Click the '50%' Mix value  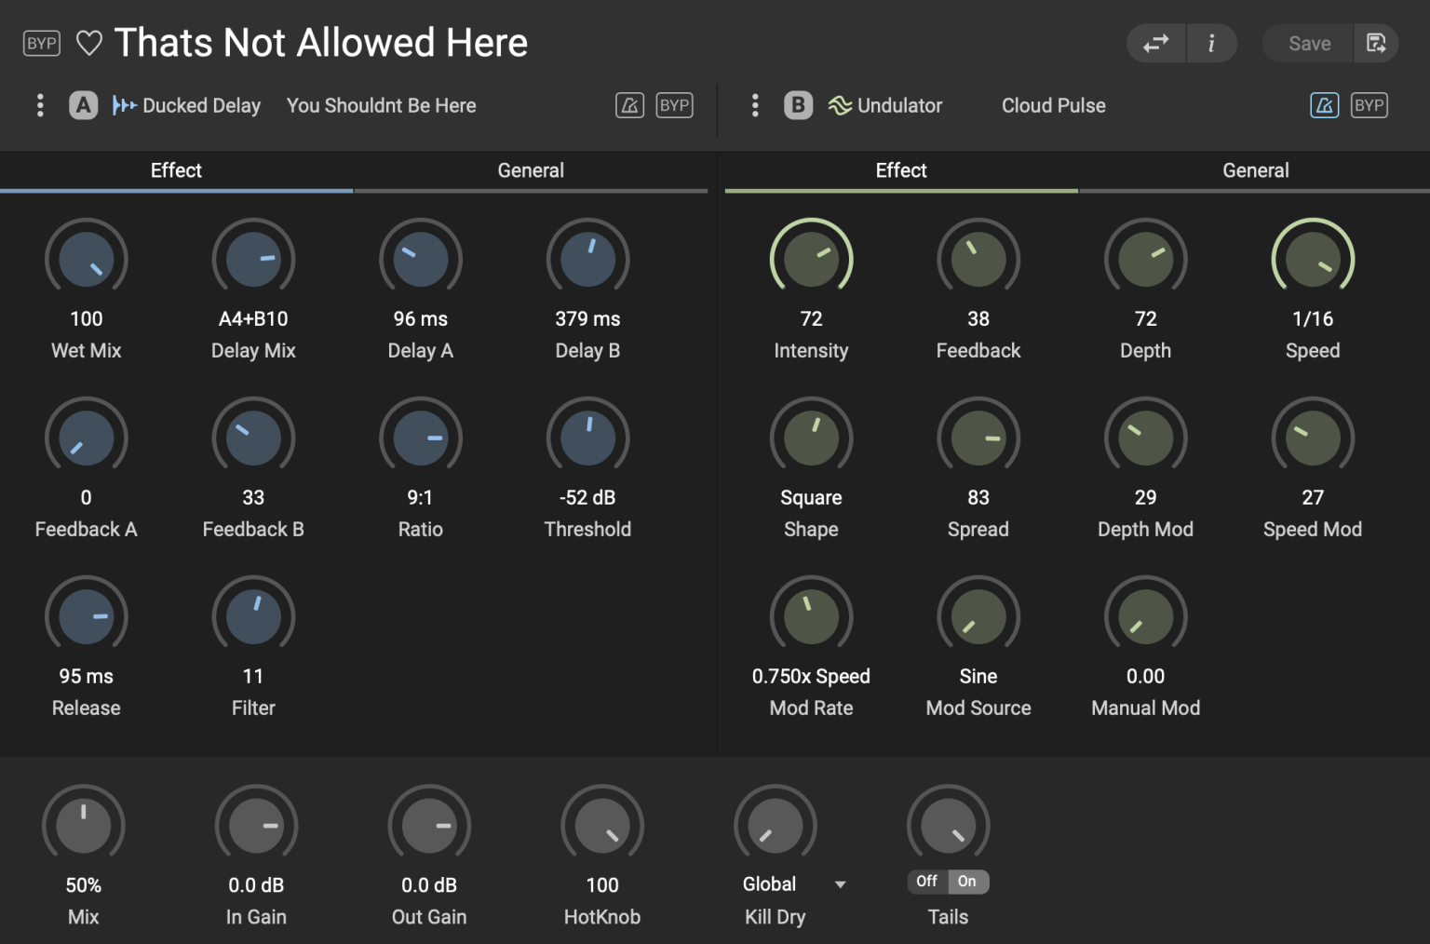click(84, 885)
